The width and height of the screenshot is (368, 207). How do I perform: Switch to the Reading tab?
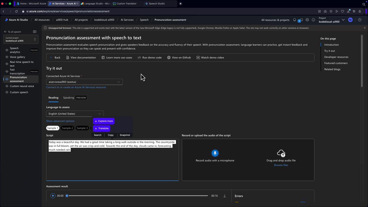click(x=53, y=98)
